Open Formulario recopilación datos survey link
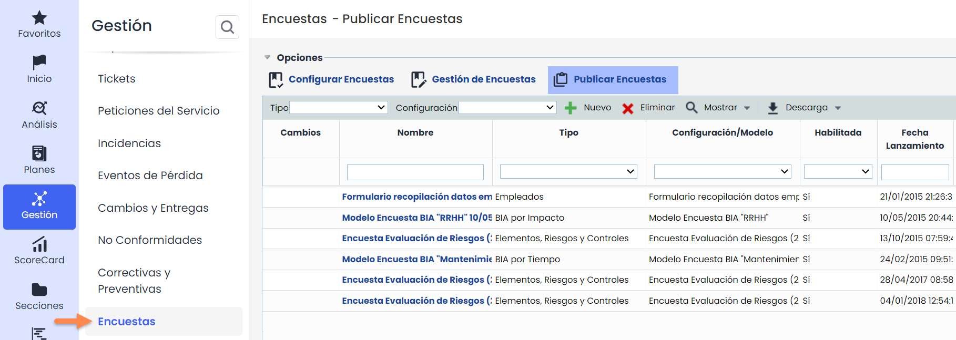Image resolution: width=956 pixels, height=340 pixels. [416, 197]
